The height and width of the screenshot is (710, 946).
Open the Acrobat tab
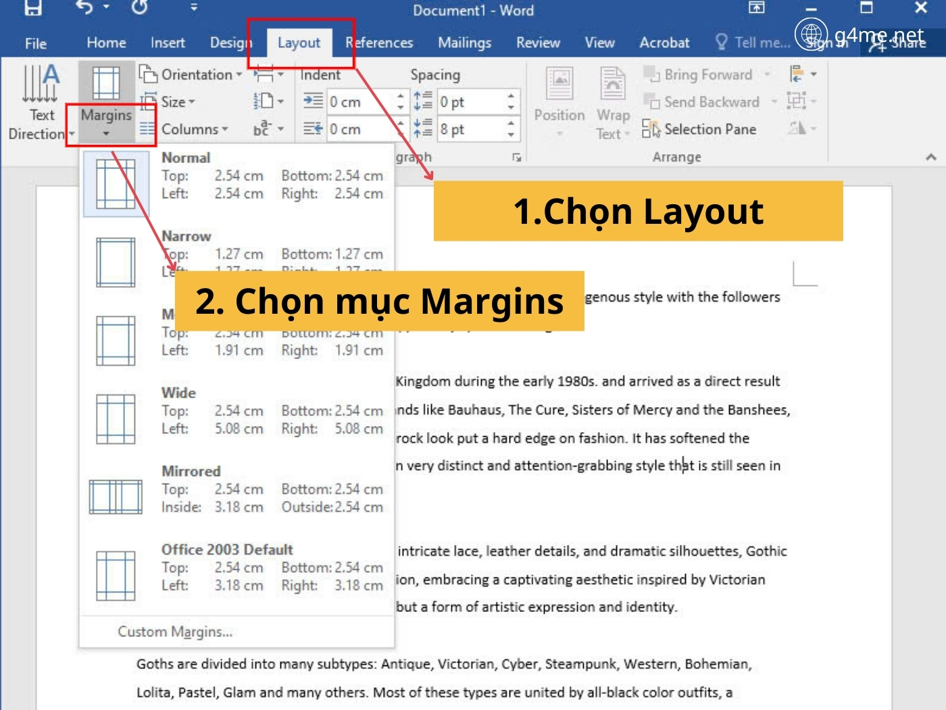coord(664,43)
